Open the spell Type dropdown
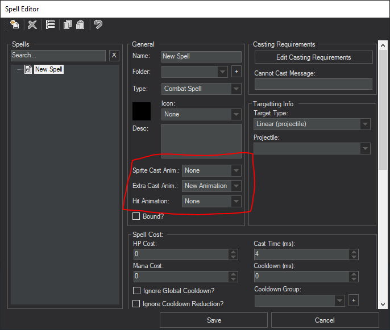The image size is (390, 330). [201, 89]
